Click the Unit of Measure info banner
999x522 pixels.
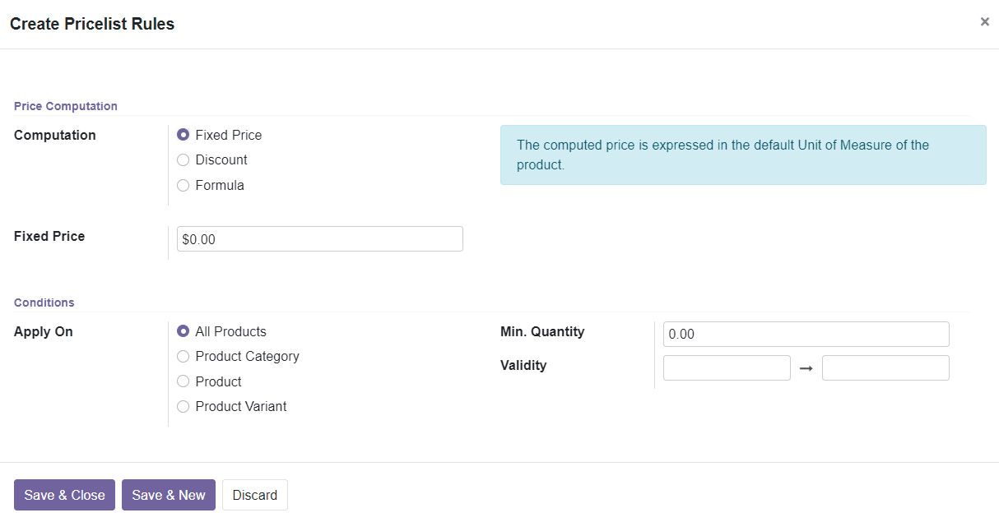click(x=743, y=155)
